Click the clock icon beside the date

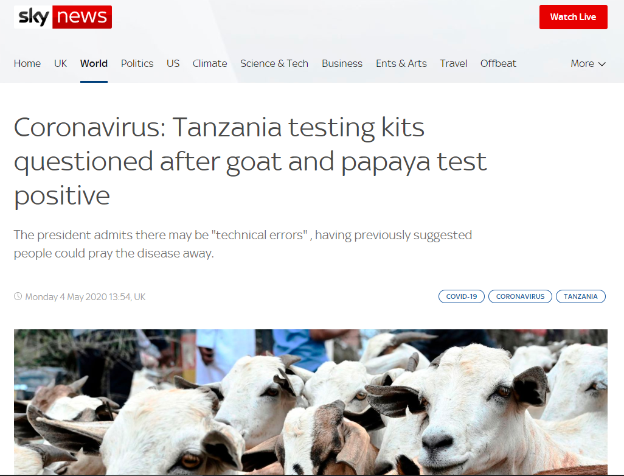(18, 296)
